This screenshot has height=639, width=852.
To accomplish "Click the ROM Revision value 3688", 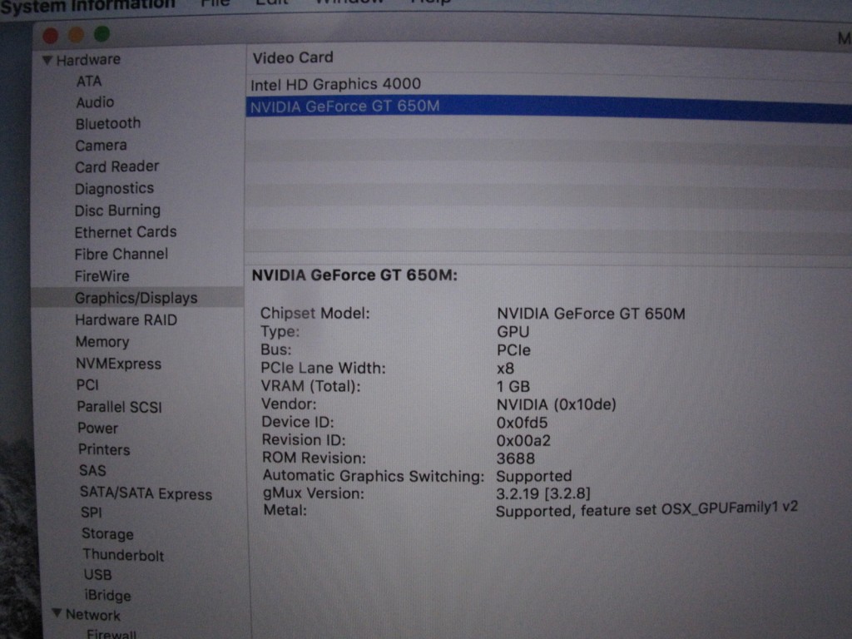I will tap(516, 458).
